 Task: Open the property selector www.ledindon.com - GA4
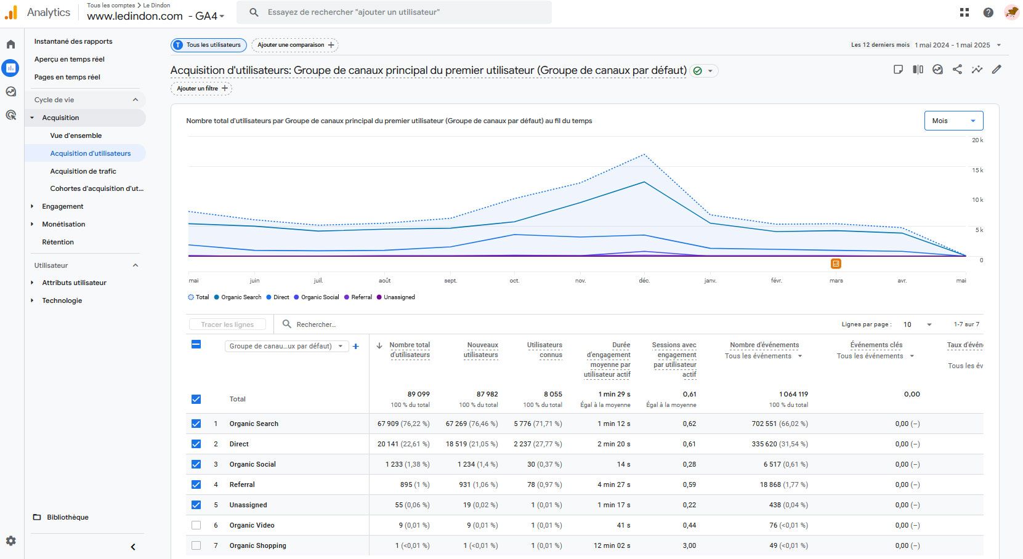(156, 16)
